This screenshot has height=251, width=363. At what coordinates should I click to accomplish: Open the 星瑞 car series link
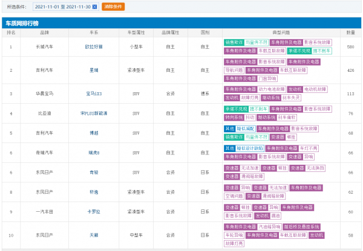pyautogui.click(x=94, y=70)
